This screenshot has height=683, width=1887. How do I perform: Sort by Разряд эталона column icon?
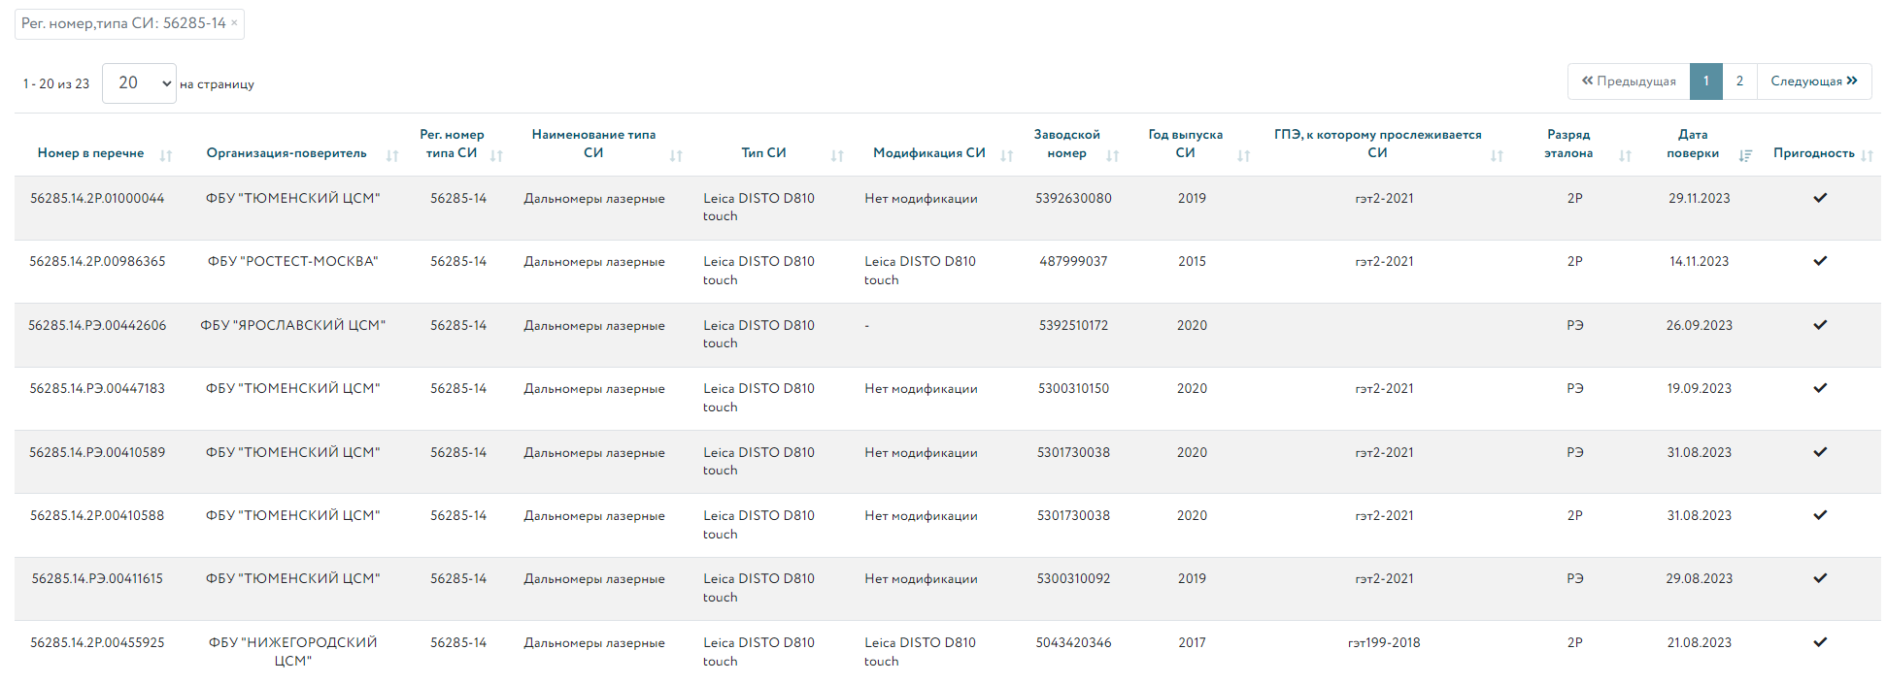pos(1625,155)
